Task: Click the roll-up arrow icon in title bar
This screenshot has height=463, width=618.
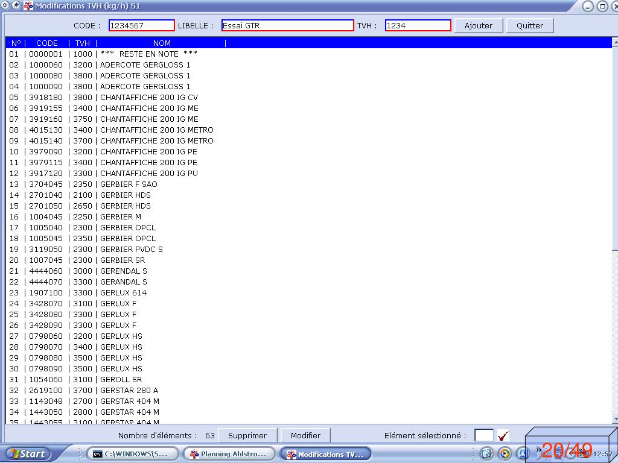Action: [x=5, y=5]
